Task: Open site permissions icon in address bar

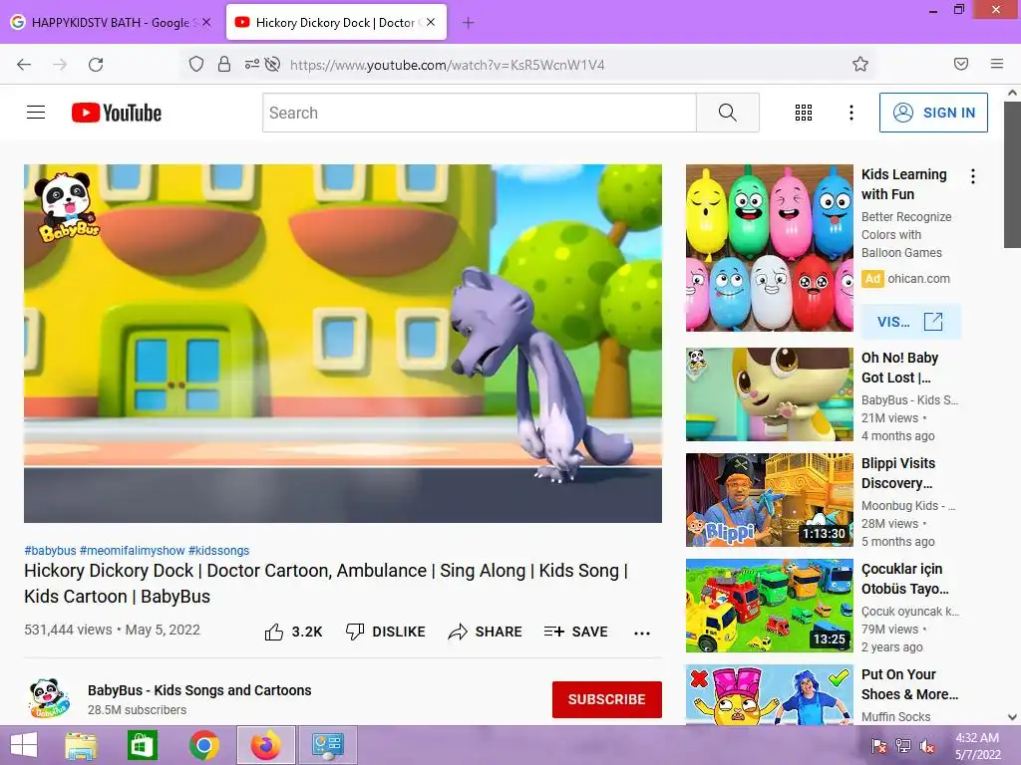Action: coord(252,64)
